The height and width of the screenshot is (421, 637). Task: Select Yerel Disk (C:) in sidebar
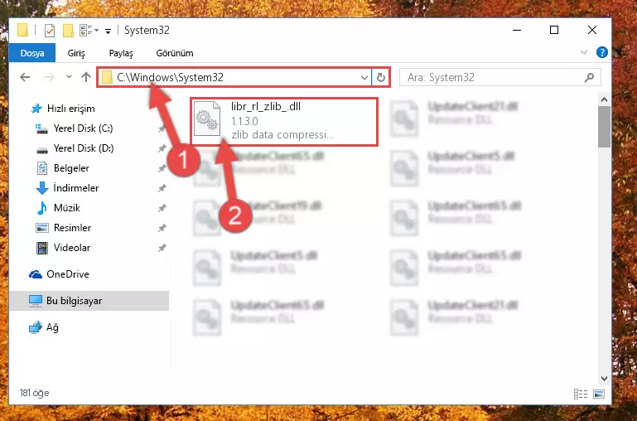click(83, 128)
